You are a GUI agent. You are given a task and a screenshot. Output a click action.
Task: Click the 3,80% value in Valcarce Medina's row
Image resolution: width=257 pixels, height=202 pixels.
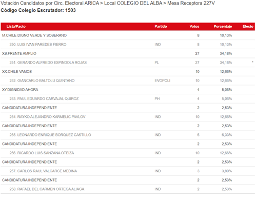227,171
